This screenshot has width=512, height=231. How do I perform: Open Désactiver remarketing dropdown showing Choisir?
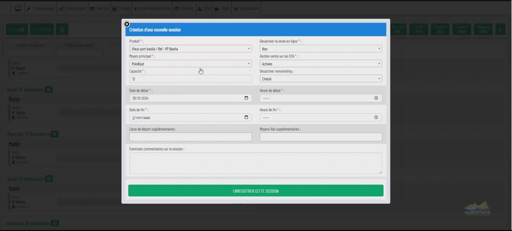click(x=321, y=79)
